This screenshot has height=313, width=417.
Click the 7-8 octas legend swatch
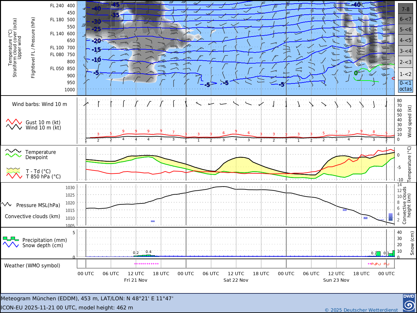click(x=405, y=9)
